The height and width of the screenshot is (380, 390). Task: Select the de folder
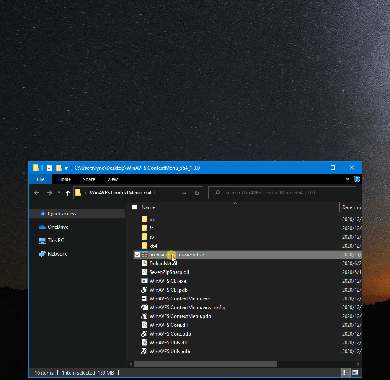tap(152, 220)
